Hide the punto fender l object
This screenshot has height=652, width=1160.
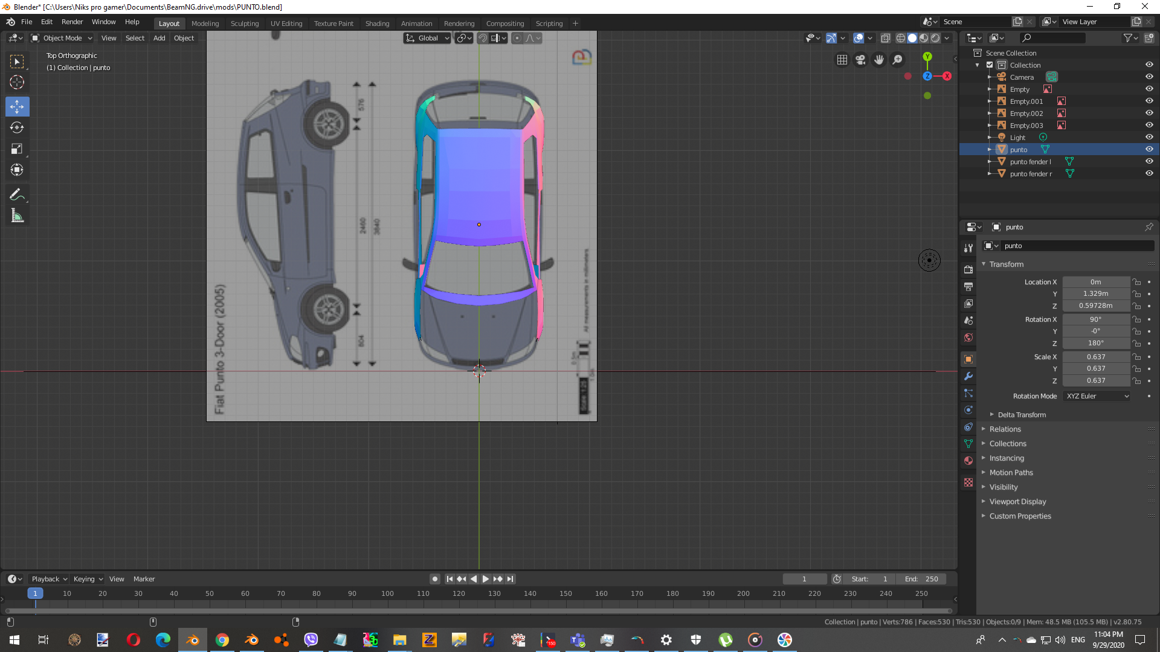(1149, 161)
